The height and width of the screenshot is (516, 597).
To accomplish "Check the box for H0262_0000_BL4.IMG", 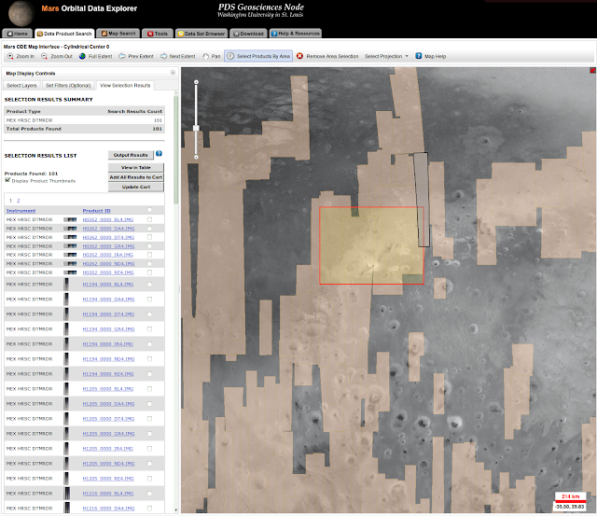I will click(x=149, y=219).
